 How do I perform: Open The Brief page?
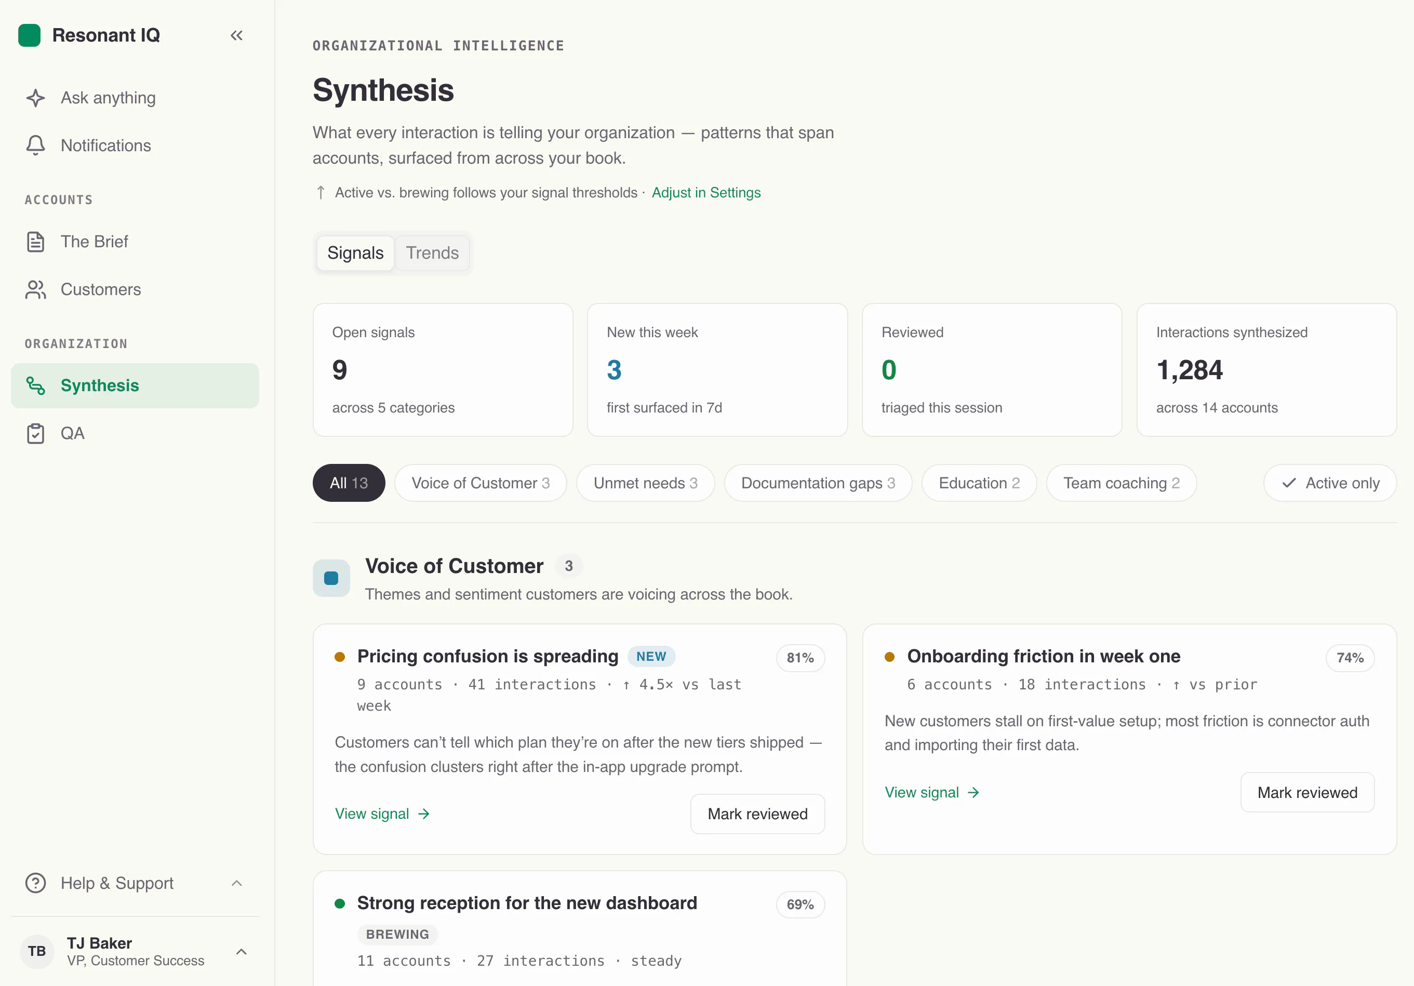coord(135,242)
